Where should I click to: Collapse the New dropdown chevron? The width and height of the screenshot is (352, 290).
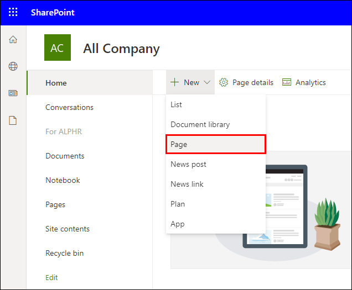207,82
